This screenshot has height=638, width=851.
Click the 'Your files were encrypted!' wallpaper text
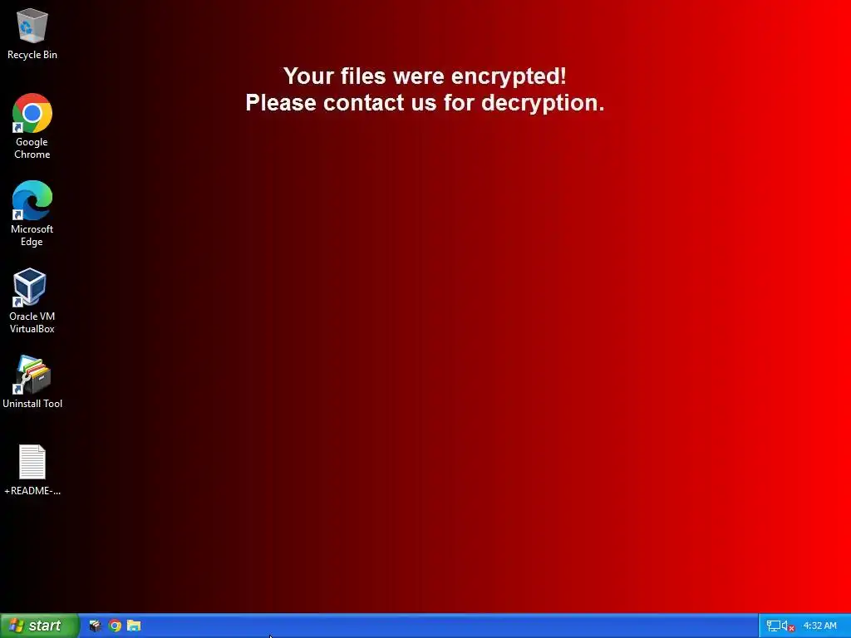click(425, 76)
